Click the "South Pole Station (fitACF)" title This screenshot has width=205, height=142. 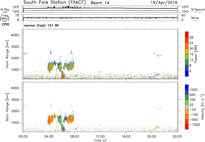point(55,2)
